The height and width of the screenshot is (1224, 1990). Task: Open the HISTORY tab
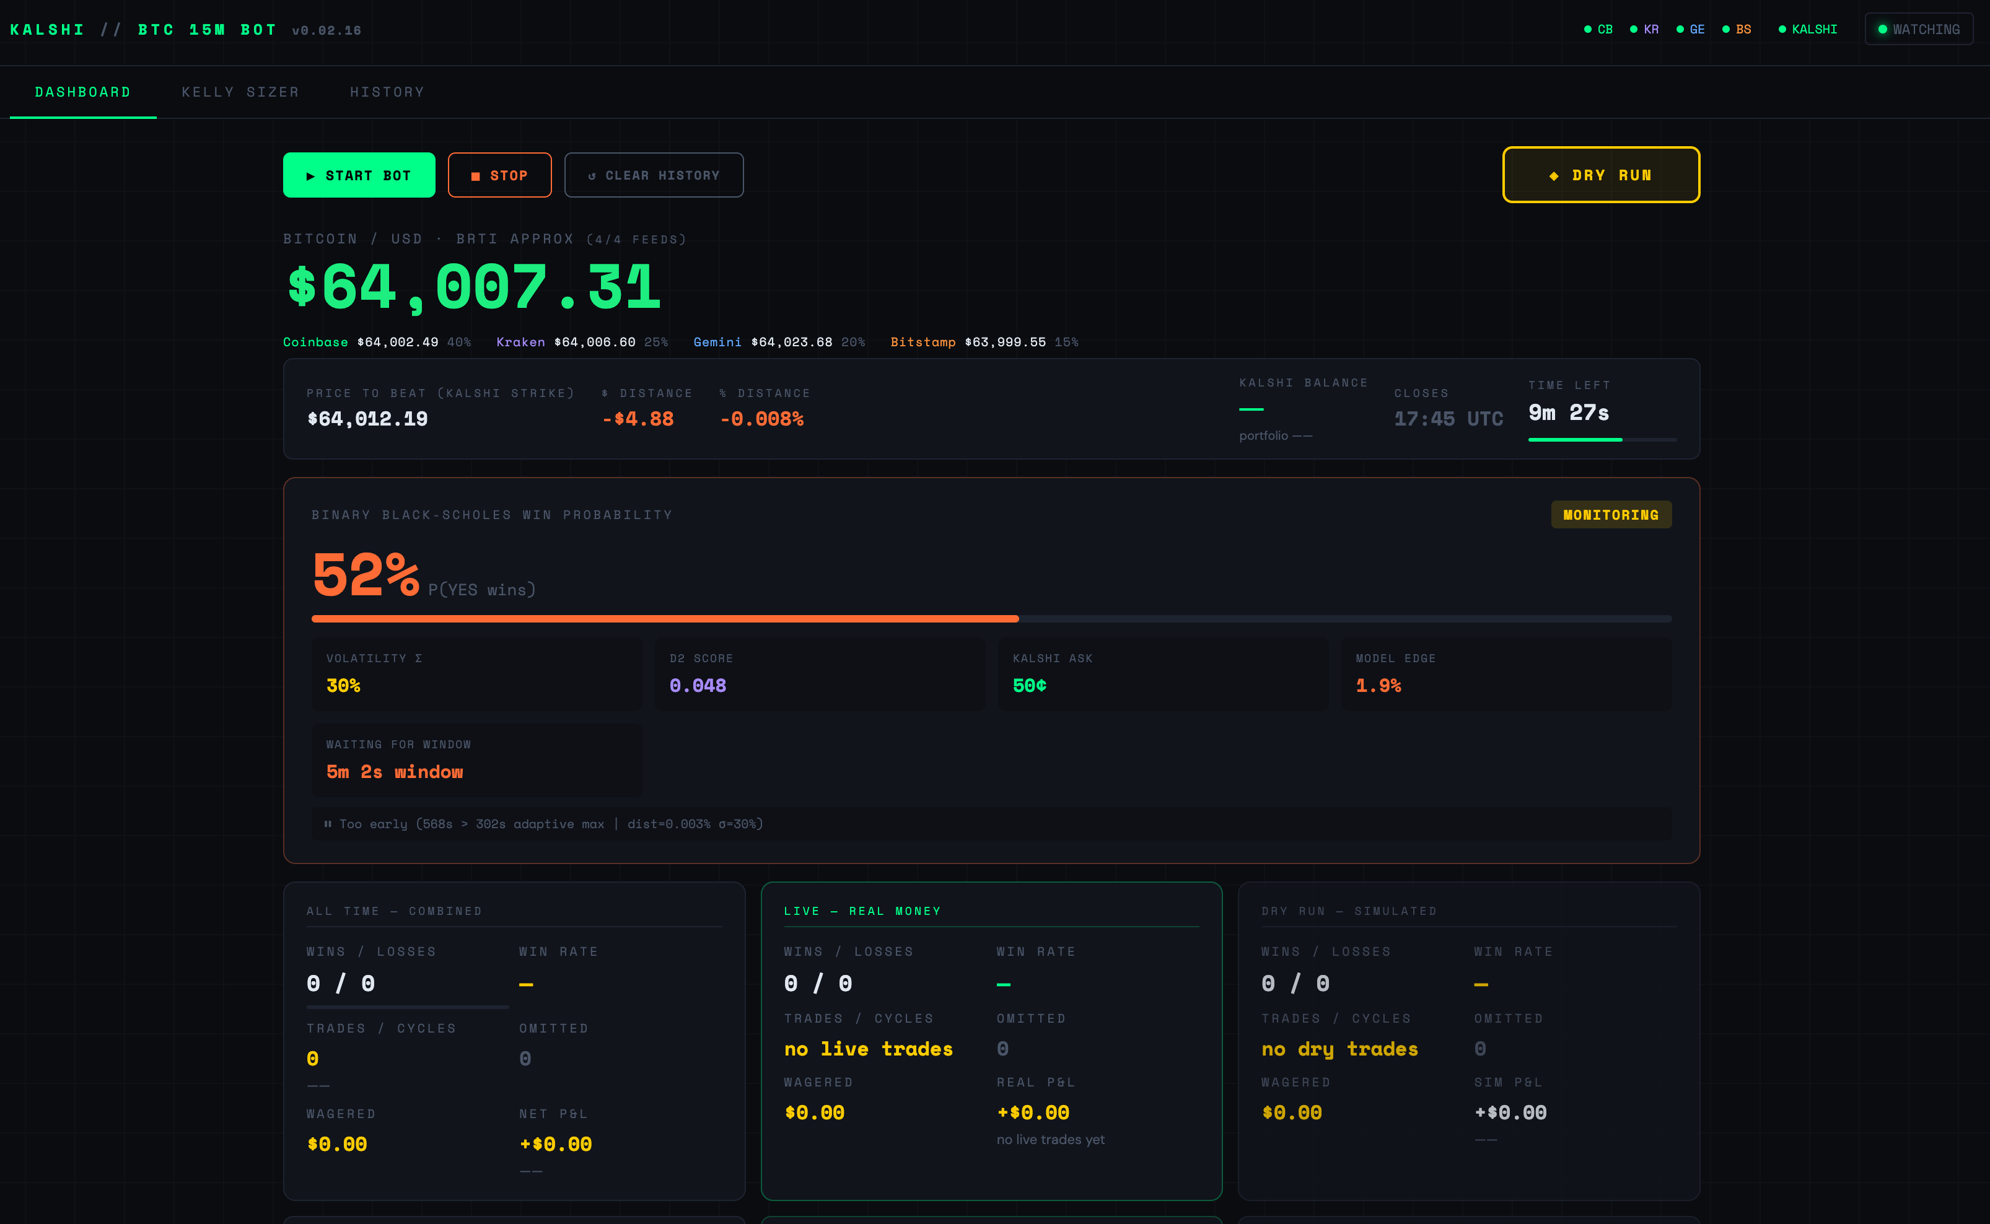(x=387, y=92)
